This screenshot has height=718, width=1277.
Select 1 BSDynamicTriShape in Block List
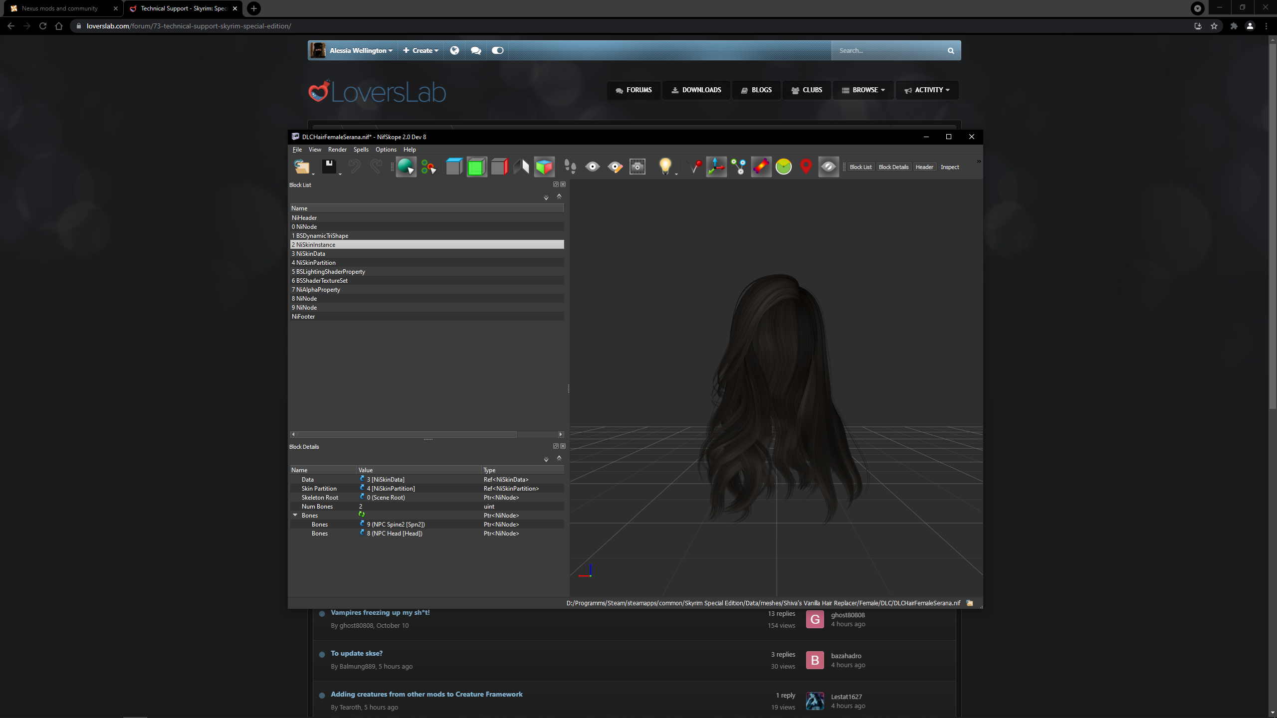427,235
